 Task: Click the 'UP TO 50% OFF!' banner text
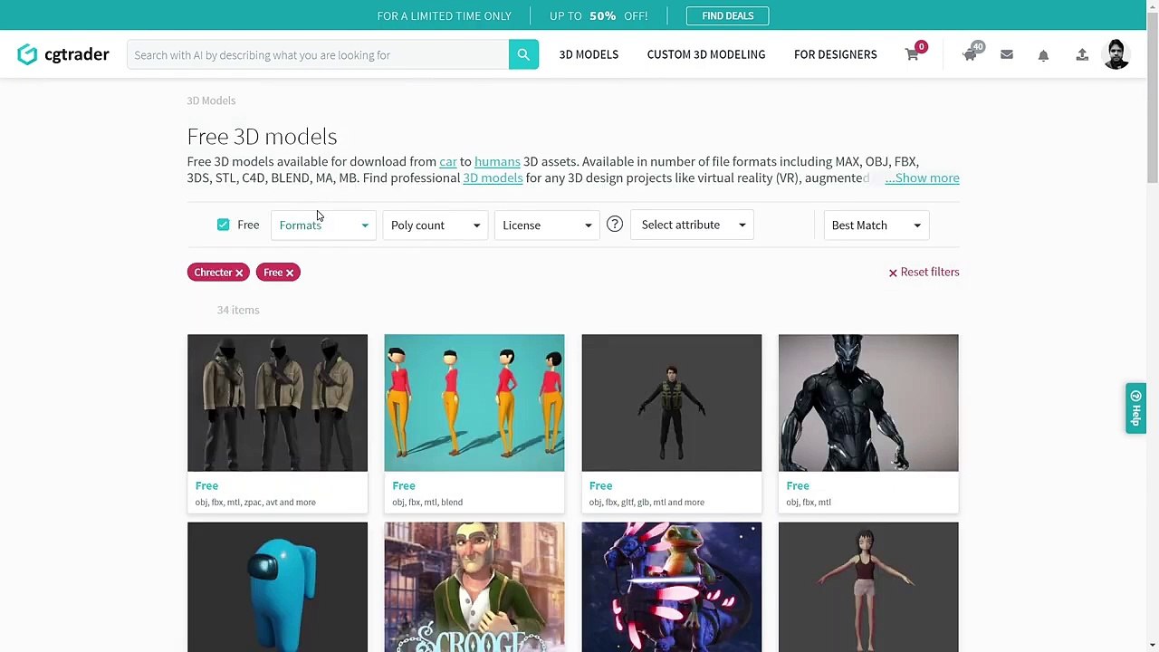click(x=599, y=15)
